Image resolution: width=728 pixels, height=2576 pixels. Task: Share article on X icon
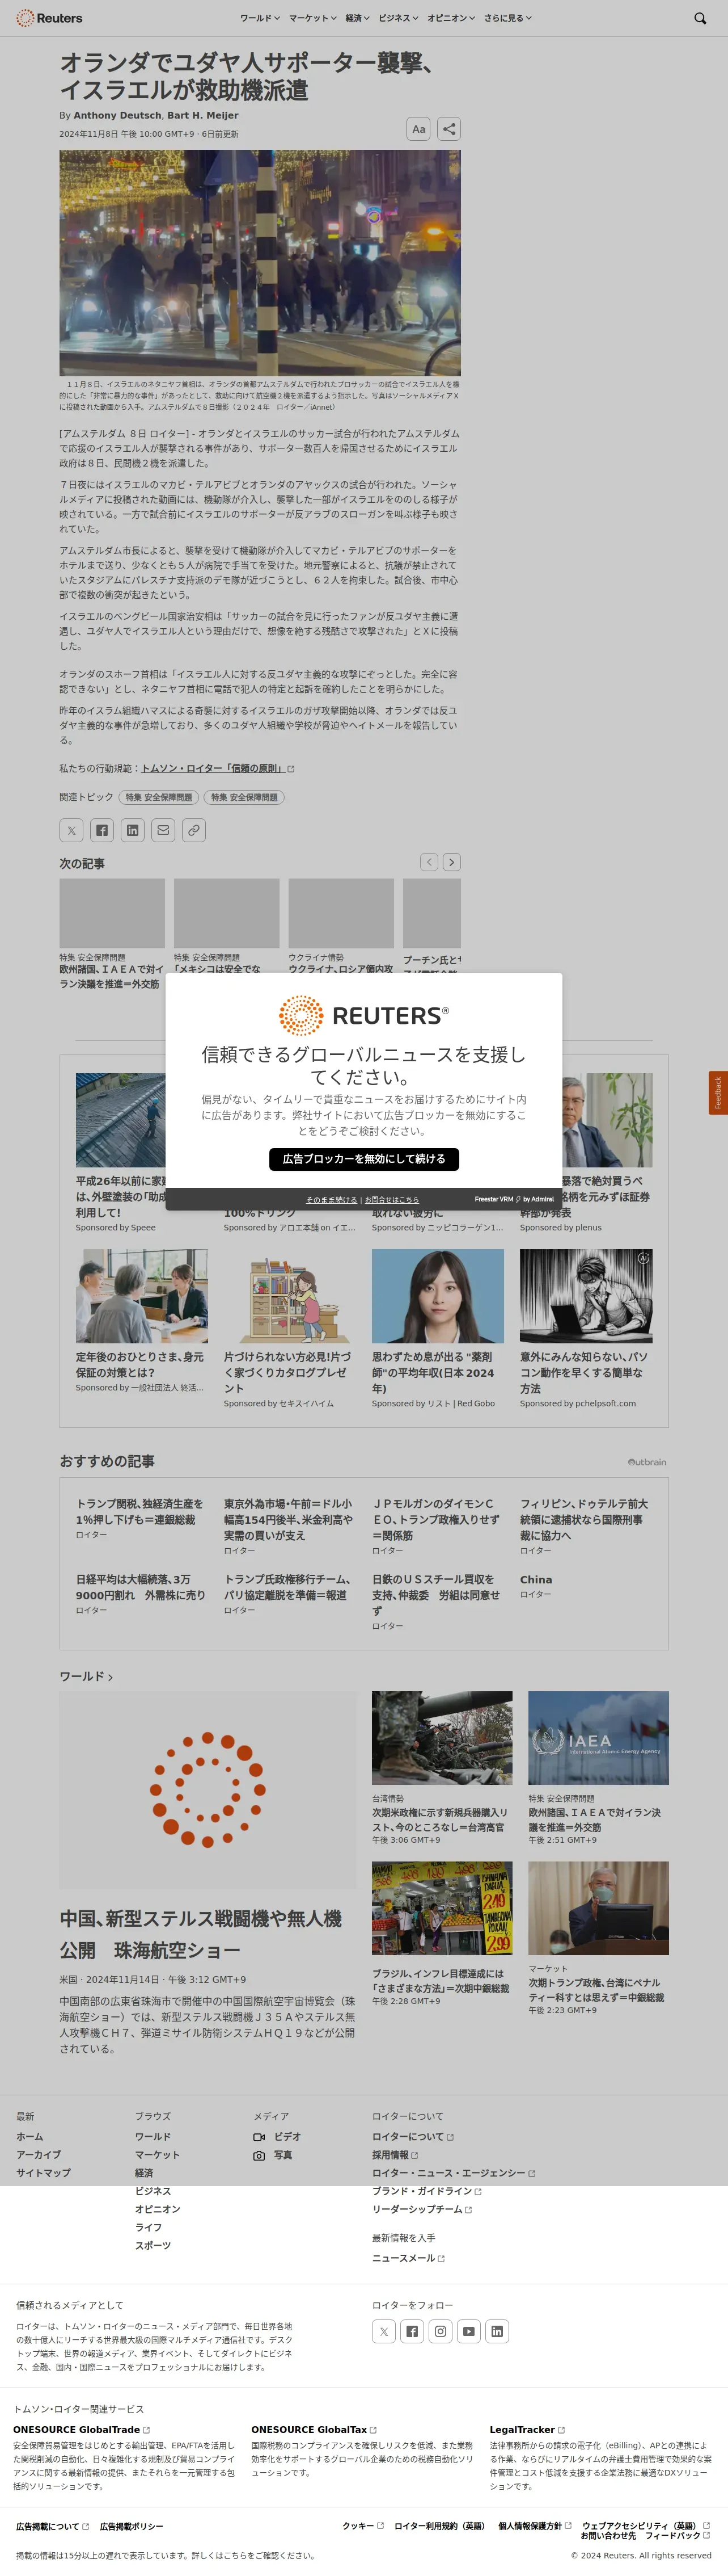click(x=71, y=830)
